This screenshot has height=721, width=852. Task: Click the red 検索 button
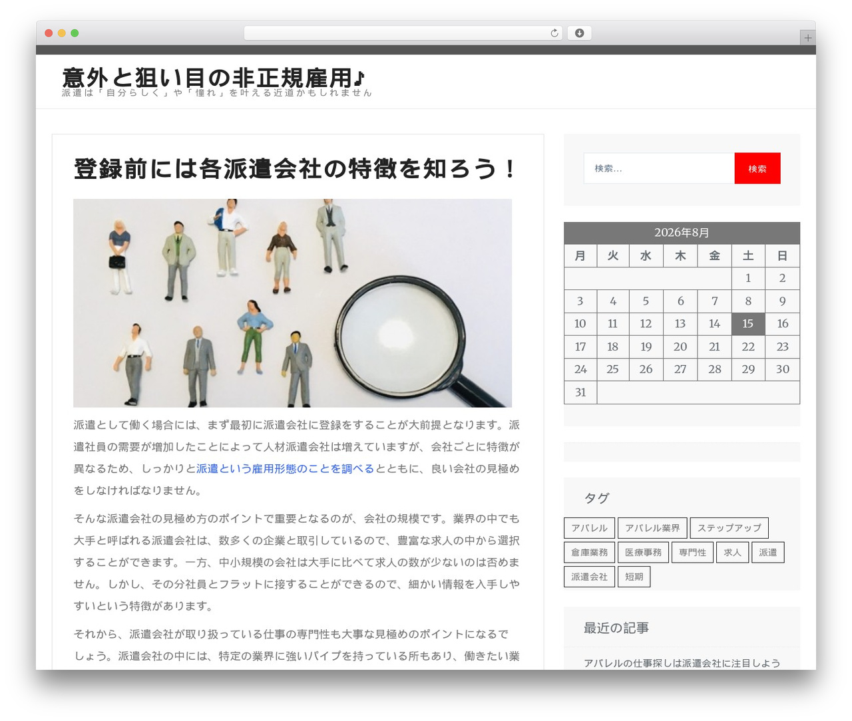(x=757, y=168)
